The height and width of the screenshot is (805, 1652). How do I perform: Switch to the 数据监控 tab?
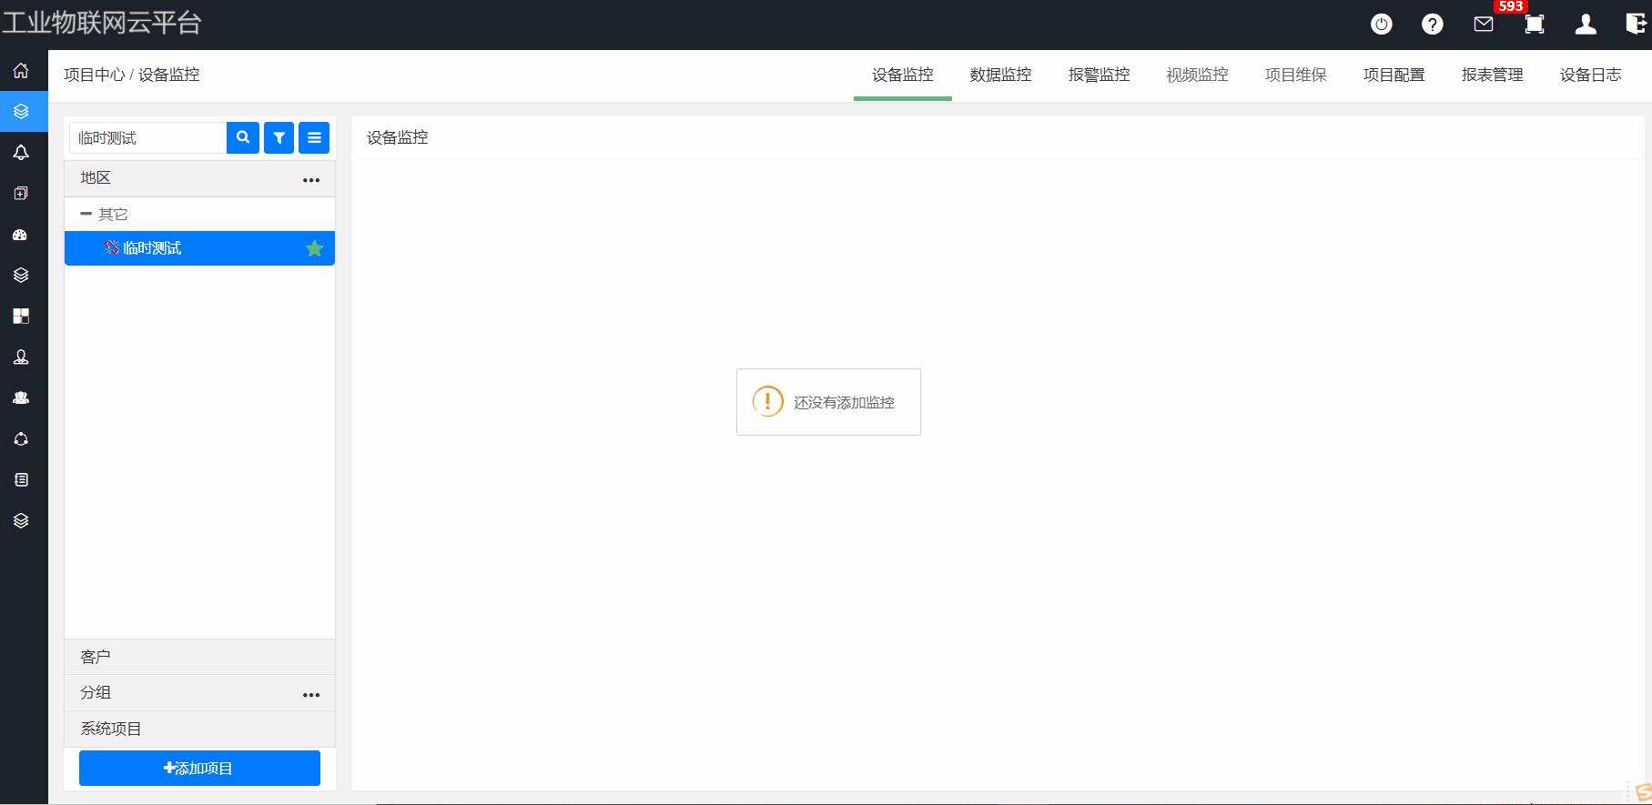point(1001,75)
